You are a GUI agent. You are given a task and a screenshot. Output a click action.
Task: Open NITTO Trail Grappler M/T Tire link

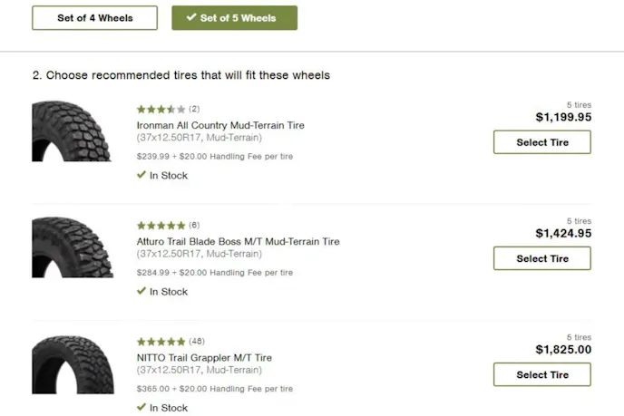[x=204, y=358]
